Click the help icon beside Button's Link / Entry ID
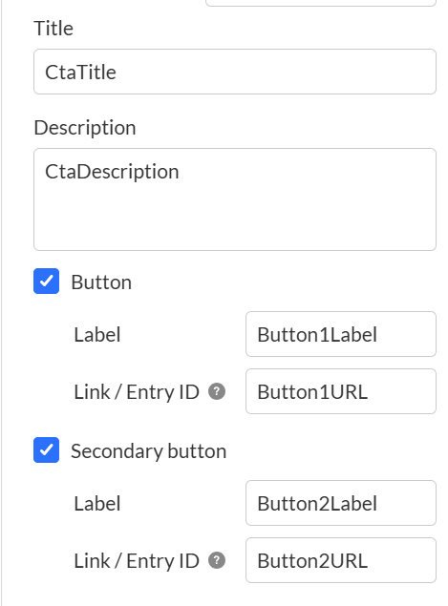This screenshot has height=606, width=448. (x=217, y=391)
